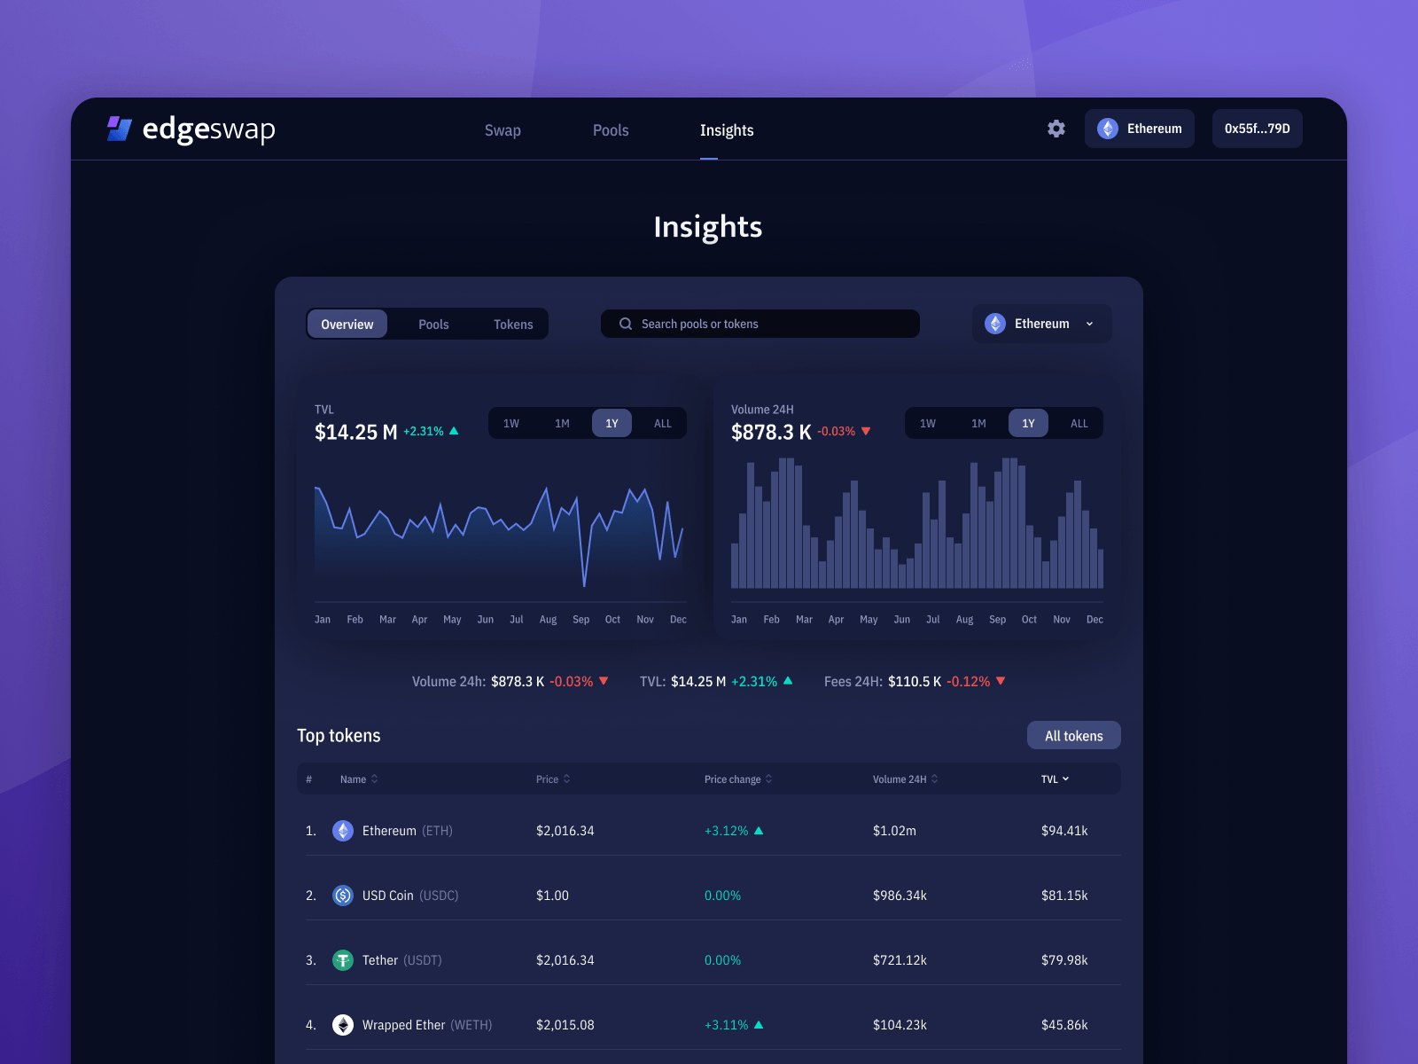Go to the Swap nav tab
This screenshot has width=1418, height=1064.
click(x=503, y=130)
